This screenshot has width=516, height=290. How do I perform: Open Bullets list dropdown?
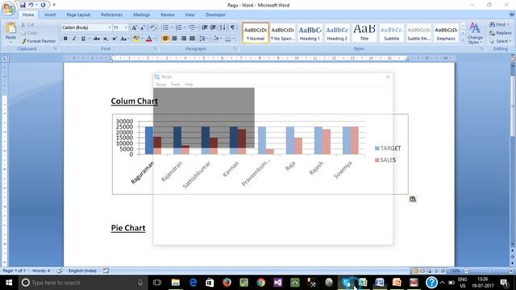tap(172, 27)
